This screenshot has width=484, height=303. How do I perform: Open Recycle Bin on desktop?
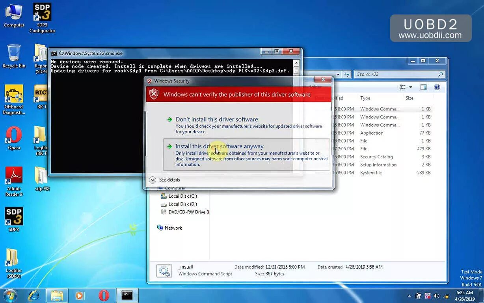(14, 56)
